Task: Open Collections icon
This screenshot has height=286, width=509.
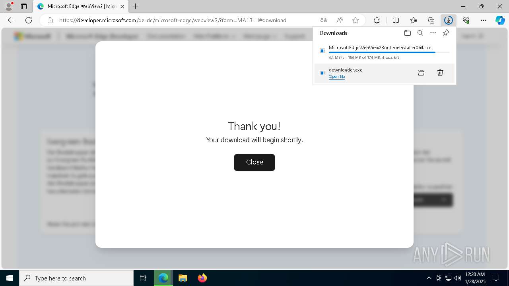Action: (431, 20)
